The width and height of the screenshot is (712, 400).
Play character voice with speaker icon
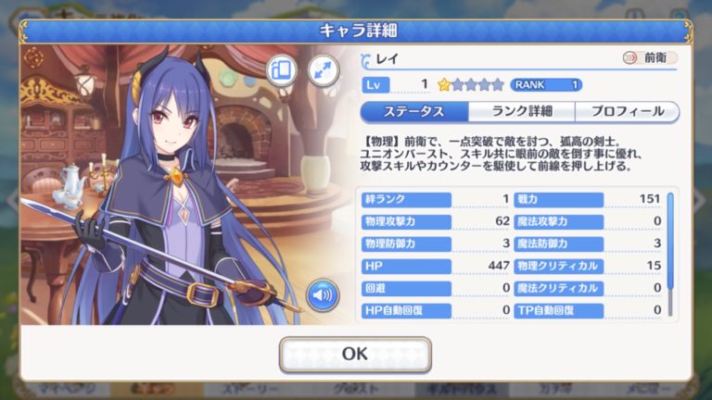[323, 295]
